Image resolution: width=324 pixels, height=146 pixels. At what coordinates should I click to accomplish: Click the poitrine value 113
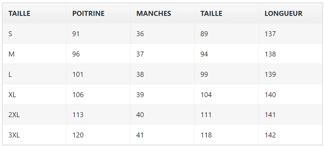tap(78, 115)
